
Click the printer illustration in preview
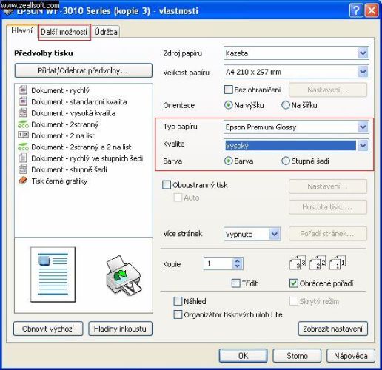[124, 275]
